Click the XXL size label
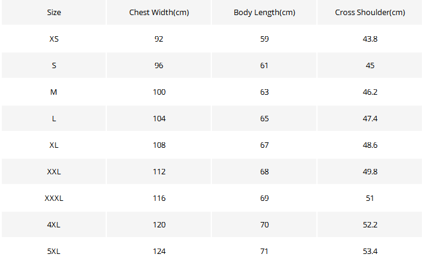The width and height of the screenshot is (425, 260). (54, 172)
